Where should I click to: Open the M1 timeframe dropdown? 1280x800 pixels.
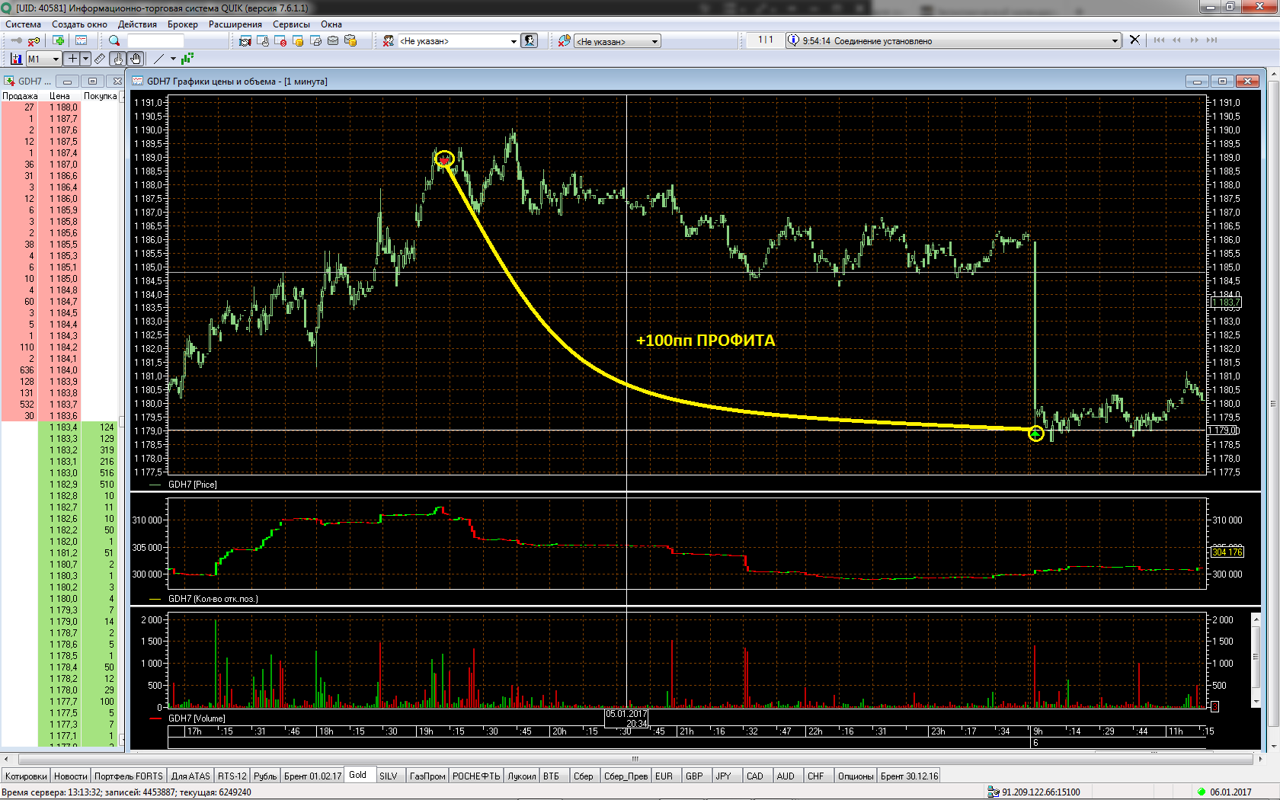[43, 59]
